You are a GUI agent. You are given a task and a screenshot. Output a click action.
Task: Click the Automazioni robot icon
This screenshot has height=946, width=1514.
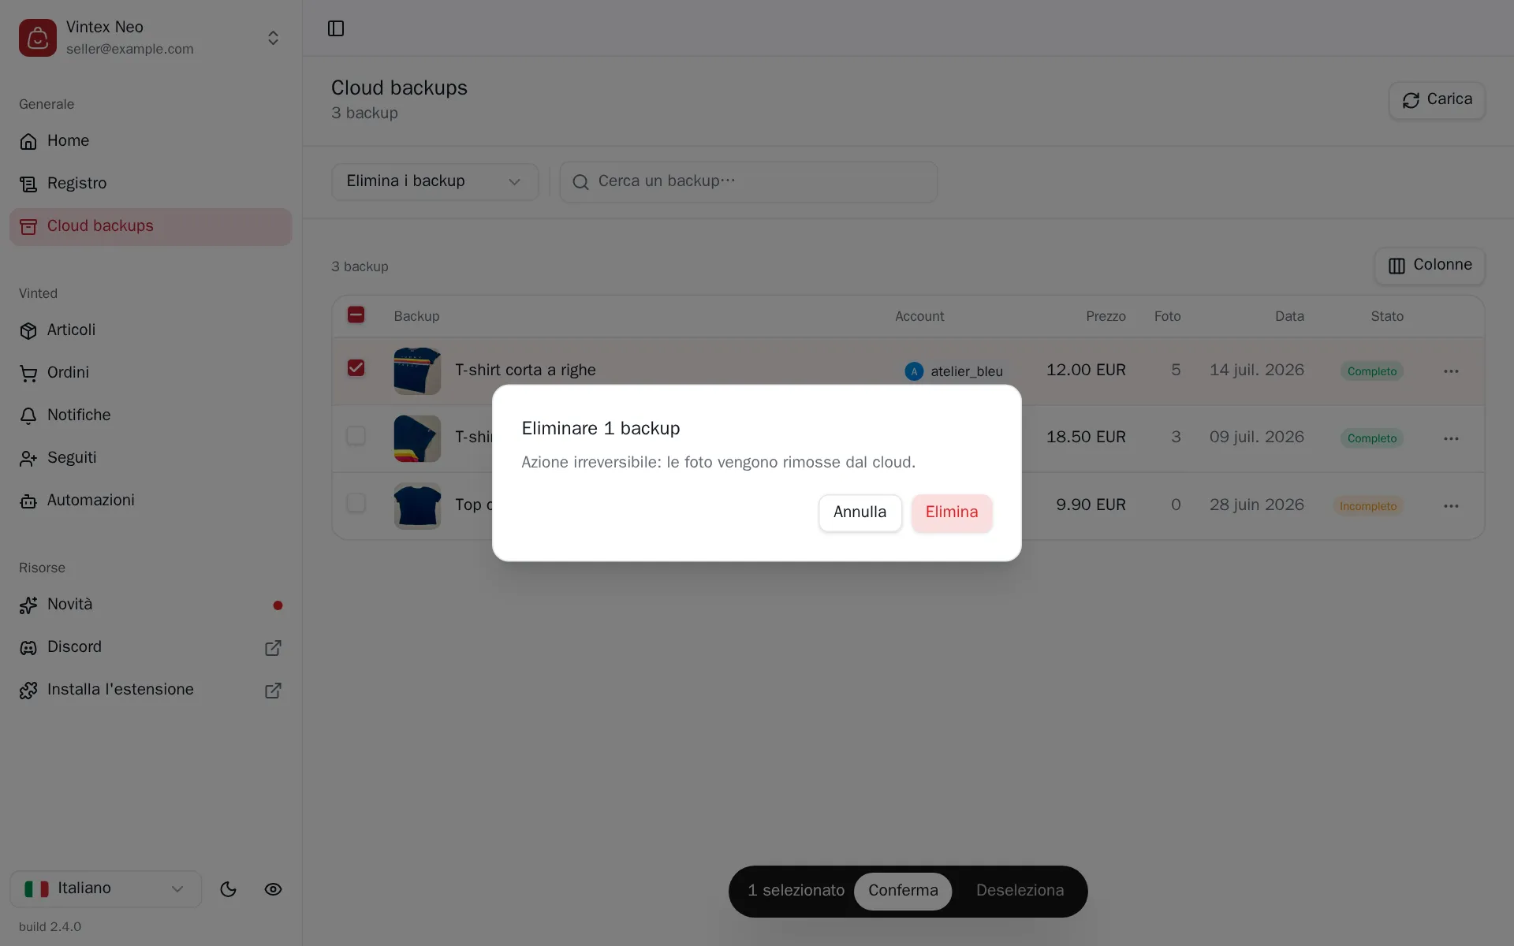pyautogui.click(x=28, y=501)
